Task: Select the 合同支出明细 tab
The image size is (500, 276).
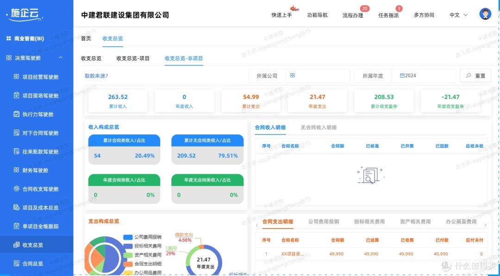Action: [277, 221]
